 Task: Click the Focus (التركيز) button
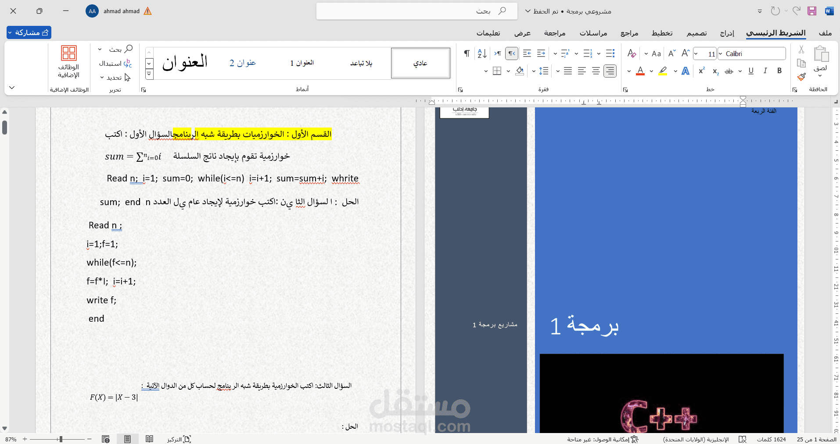pyautogui.click(x=179, y=439)
